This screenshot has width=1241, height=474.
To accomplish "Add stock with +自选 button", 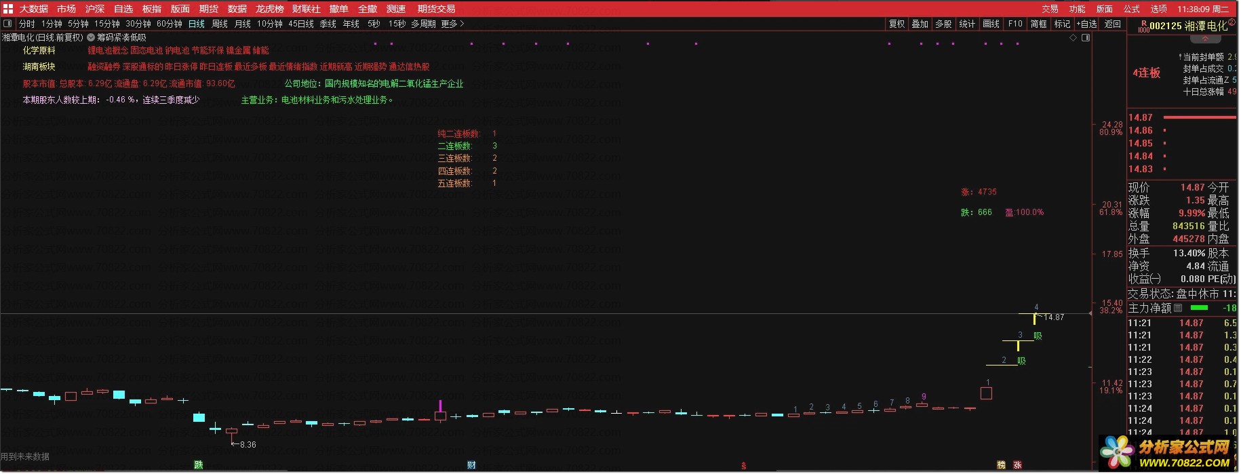I will click(1087, 24).
